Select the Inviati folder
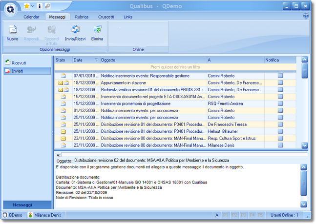 pyautogui.click(x=27, y=71)
